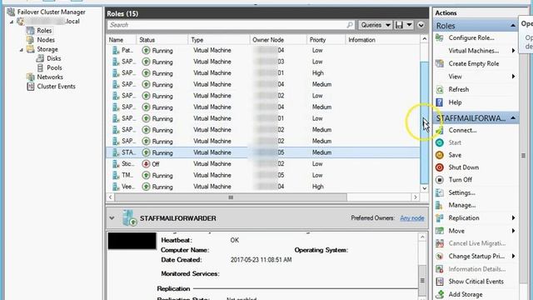The width and height of the screenshot is (533, 300).
Task: Click the horizontal scrollbar left arrow
Action: pyautogui.click(x=110, y=197)
